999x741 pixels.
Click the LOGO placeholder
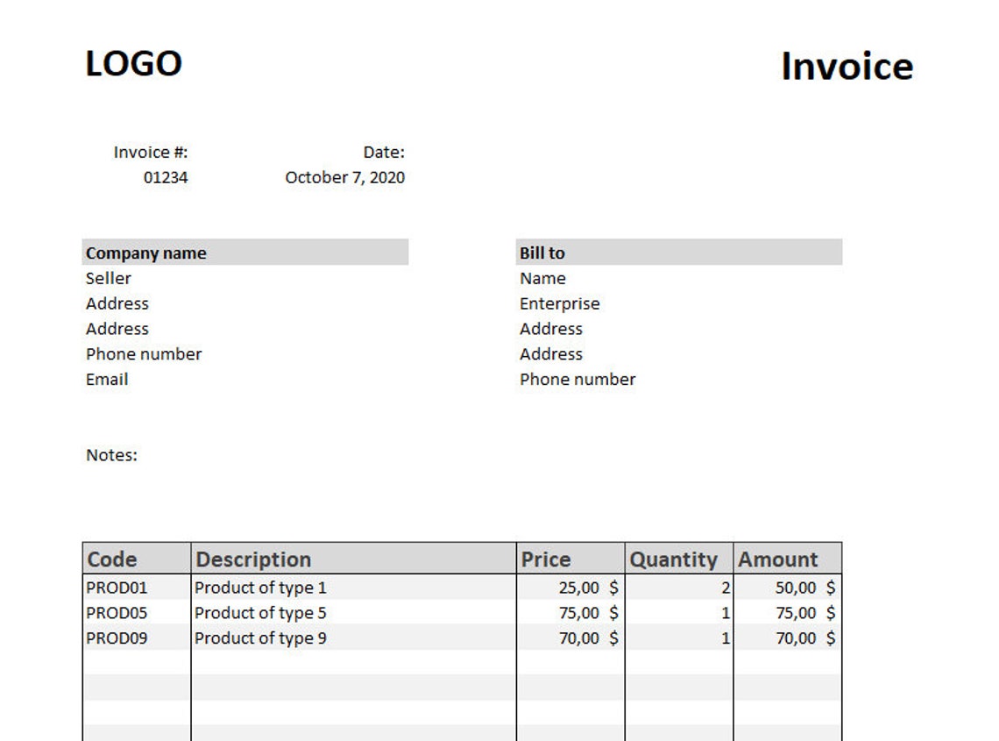tap(132, 62)
